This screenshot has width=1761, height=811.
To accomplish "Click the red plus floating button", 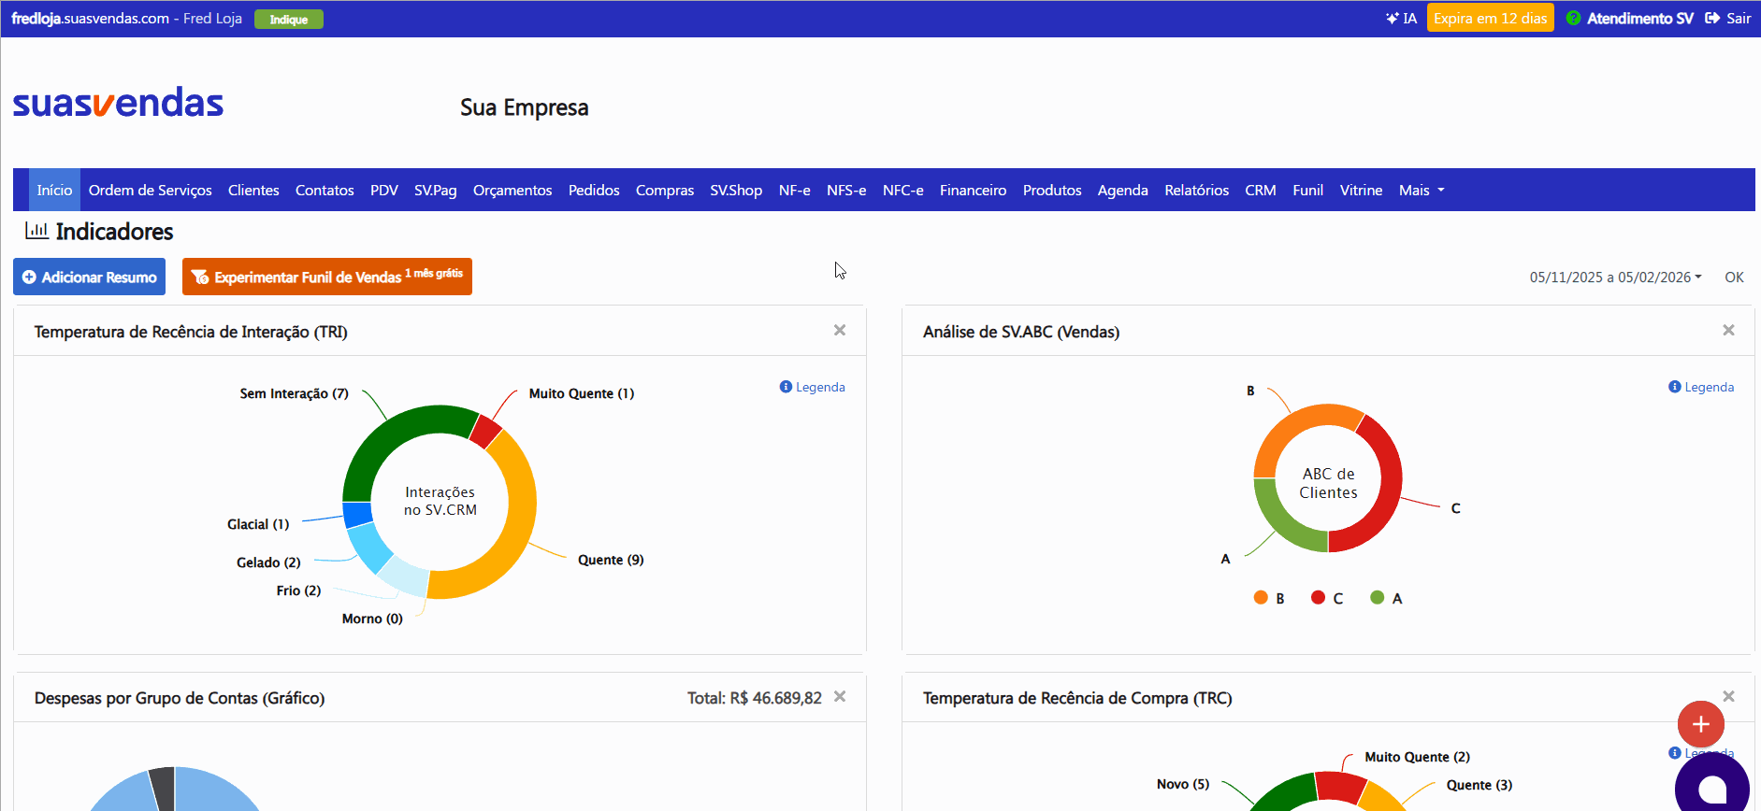I will point(1701,724).
